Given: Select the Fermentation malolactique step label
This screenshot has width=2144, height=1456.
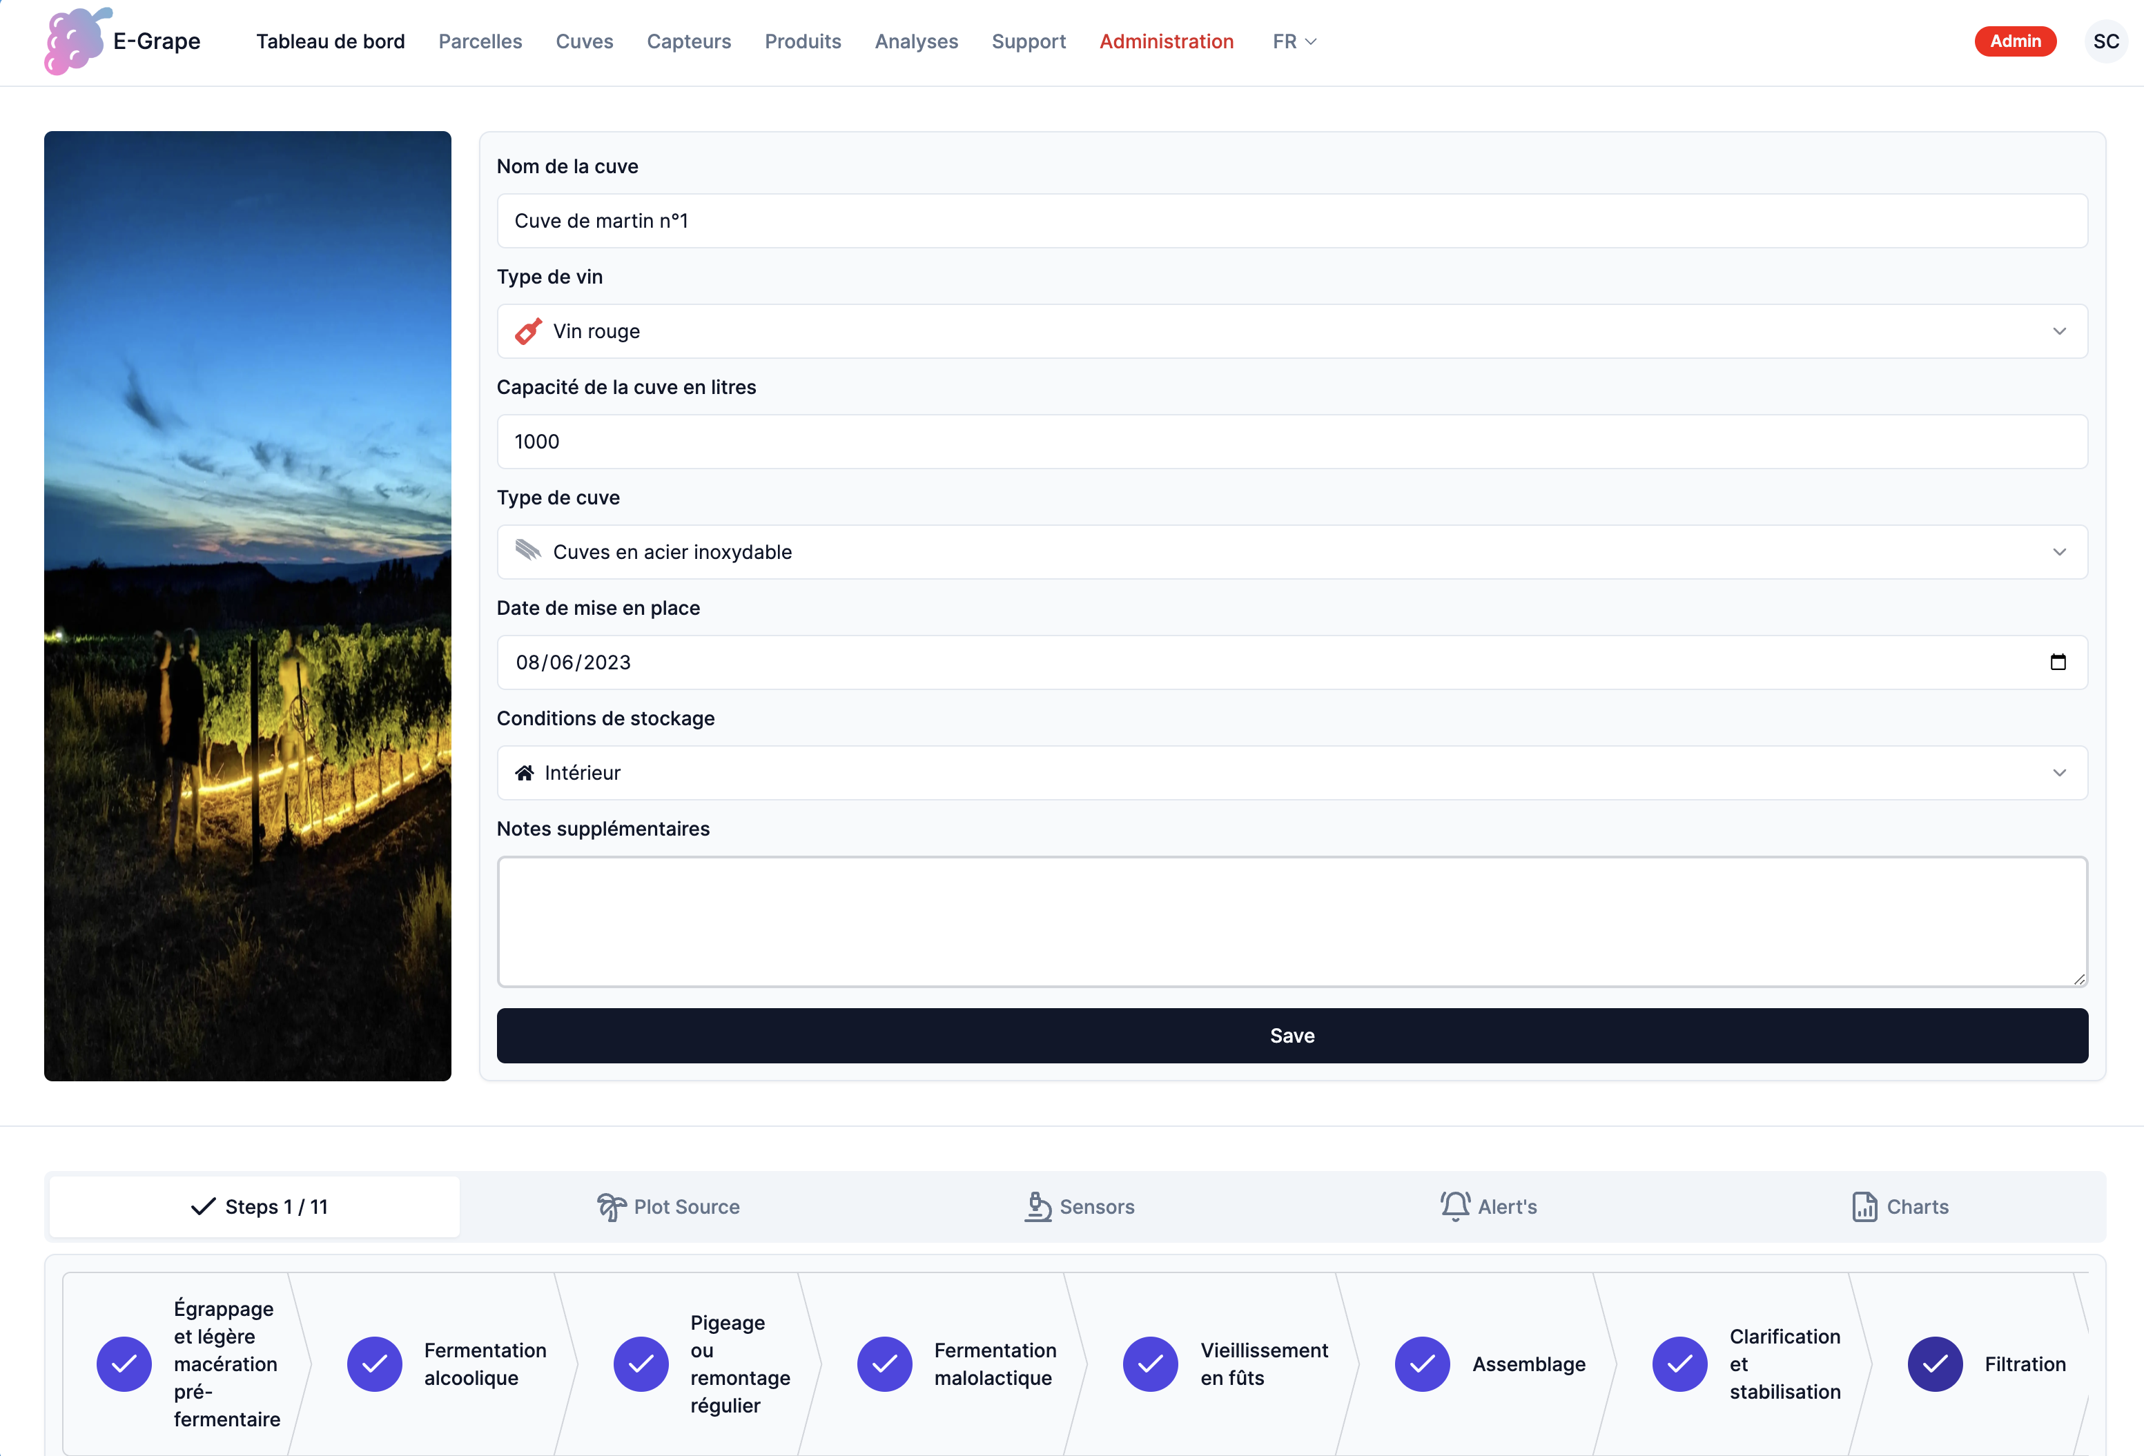Looking at the screenshot, I should pyautogui.click(x=995, y=1364).
